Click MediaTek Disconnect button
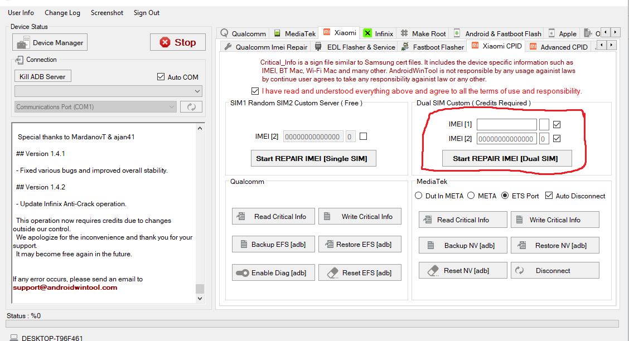Image resolution: width=629 pixels, height=341 pixels. pyautogui.click(x=555, y=270)
